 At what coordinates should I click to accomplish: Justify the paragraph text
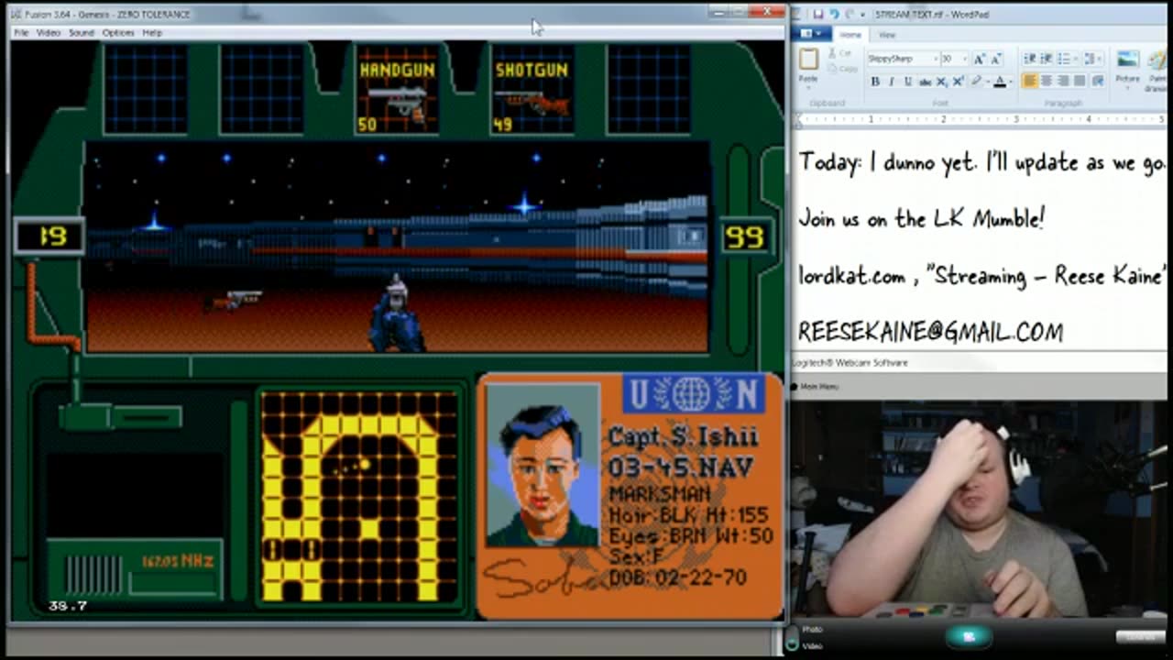point(1080,81)
